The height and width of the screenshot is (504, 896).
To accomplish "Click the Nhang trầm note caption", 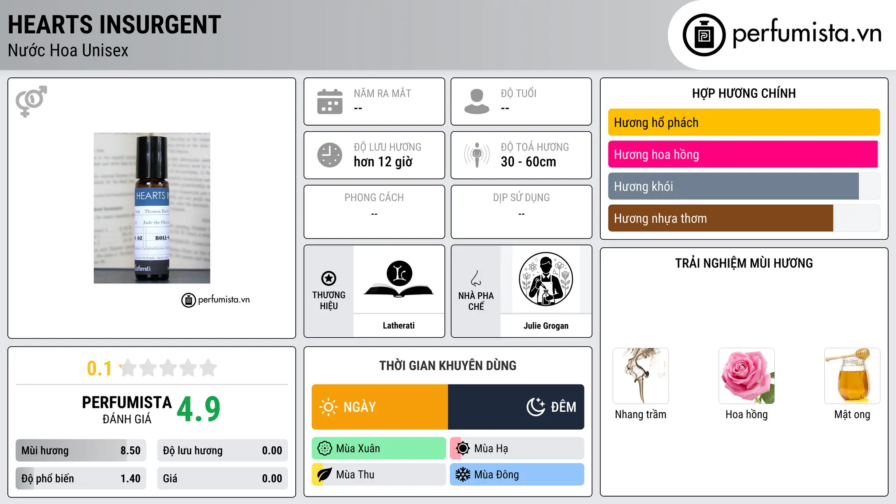I will point(640,415).
